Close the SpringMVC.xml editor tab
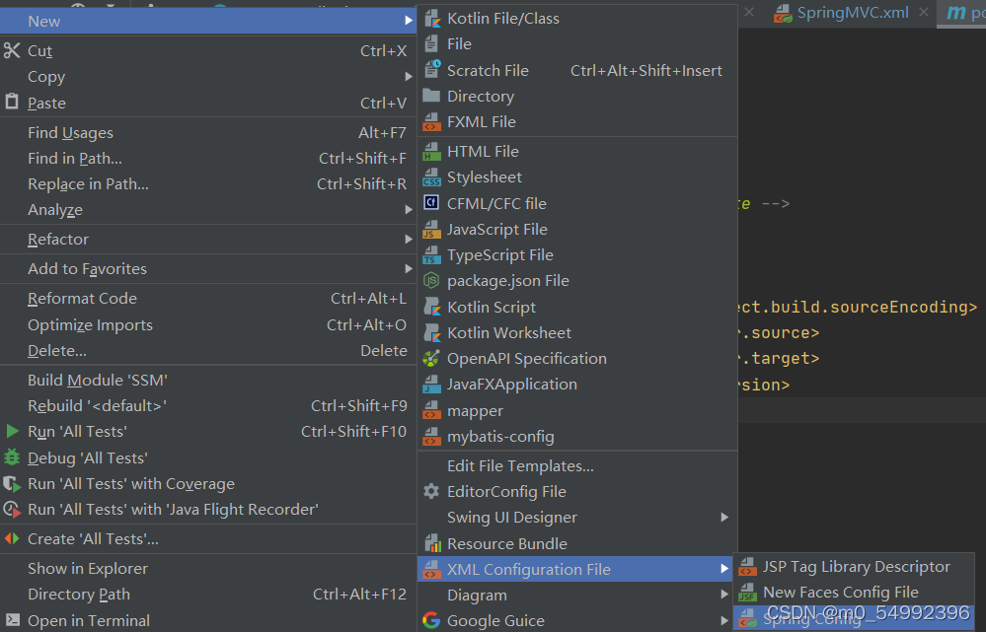This screenshot has height=632, width=986. (x=923, y=12)
